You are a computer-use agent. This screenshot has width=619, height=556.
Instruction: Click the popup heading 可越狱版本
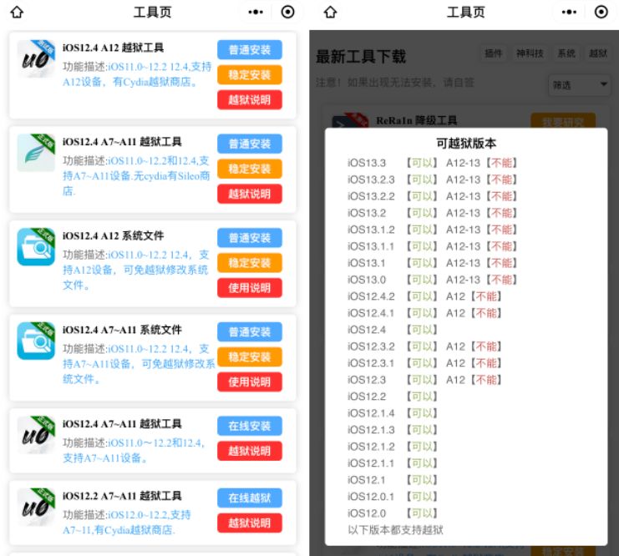(x=466, y=143)
